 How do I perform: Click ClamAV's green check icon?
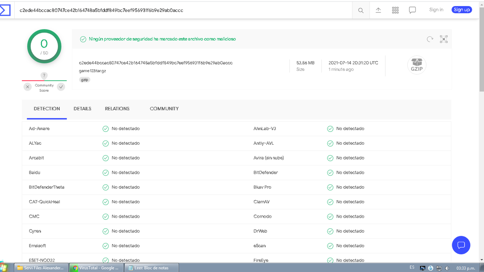(x=330, y=202)
